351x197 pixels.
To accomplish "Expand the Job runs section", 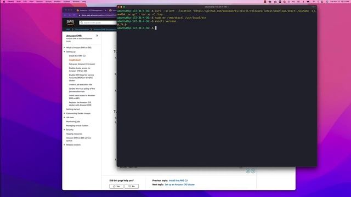I will coord(65,117).
